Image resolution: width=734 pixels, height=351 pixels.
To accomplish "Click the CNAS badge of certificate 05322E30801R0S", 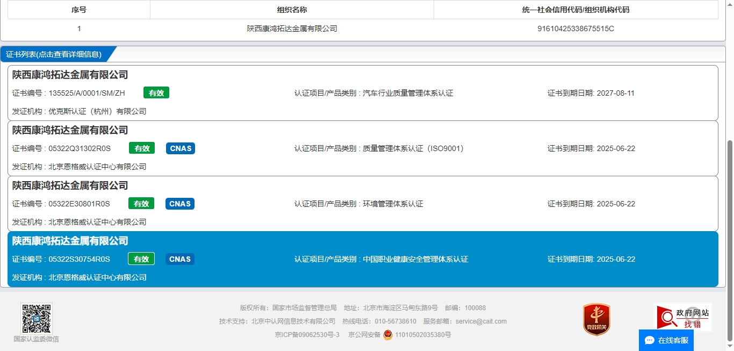I will pos(180,204).
